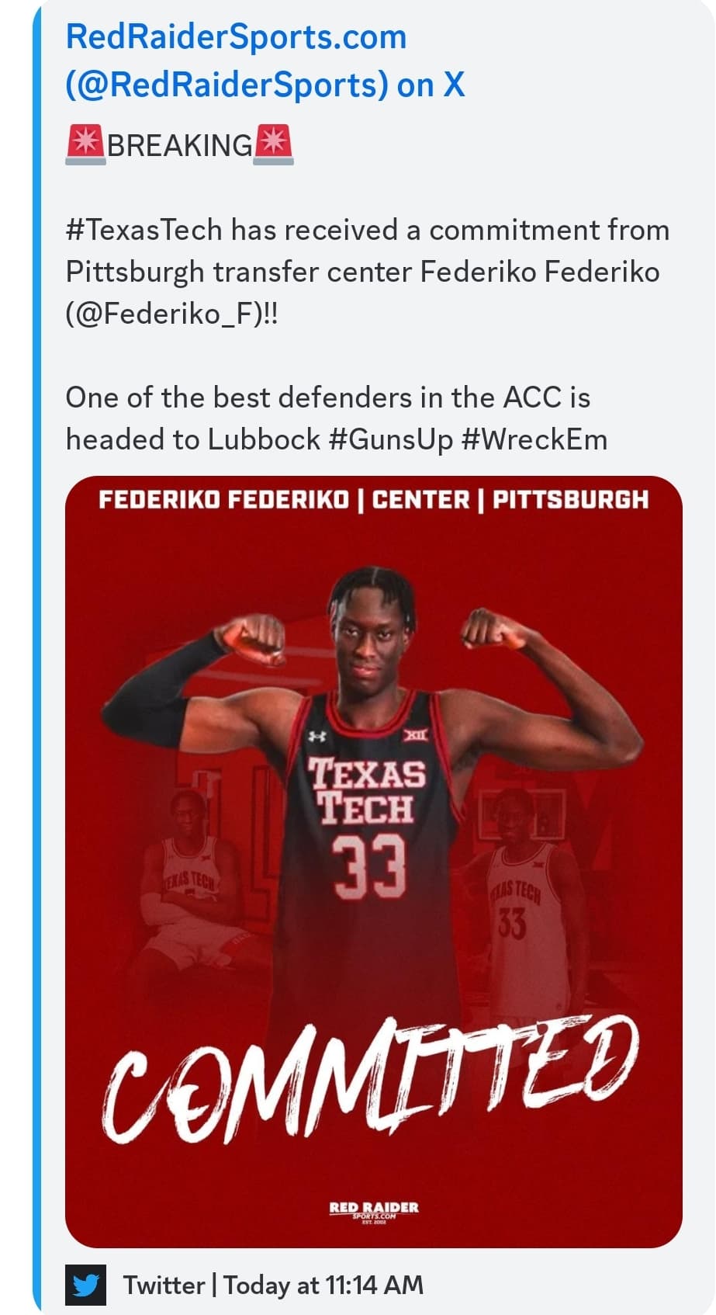Click the #WreckEm hashtag
Screen dimensions: 716x1315
pos(534,439)
